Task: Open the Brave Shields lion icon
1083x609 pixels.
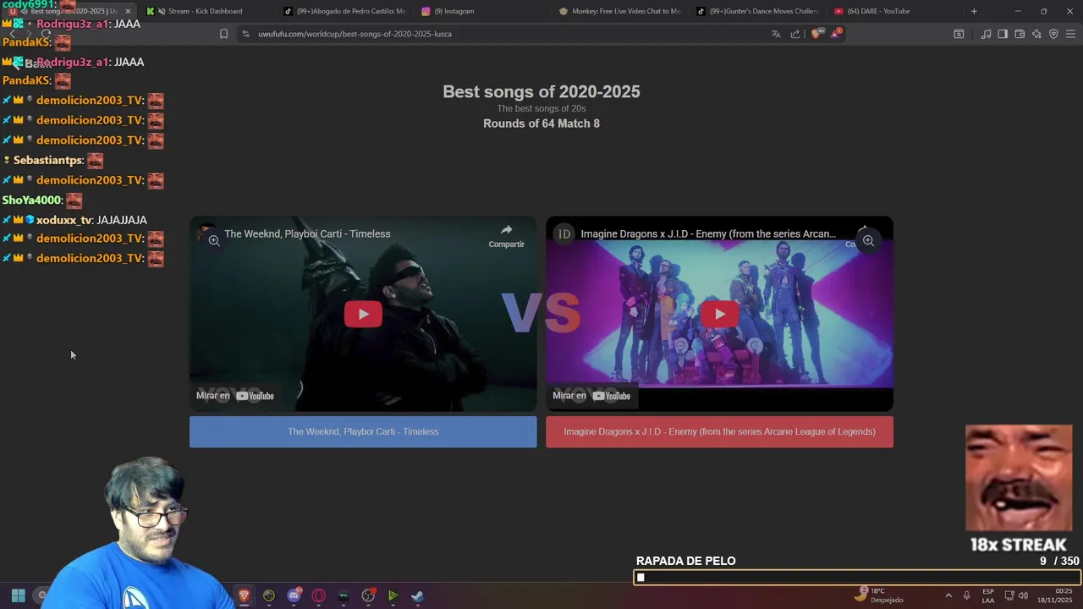Action: [816, 34]
